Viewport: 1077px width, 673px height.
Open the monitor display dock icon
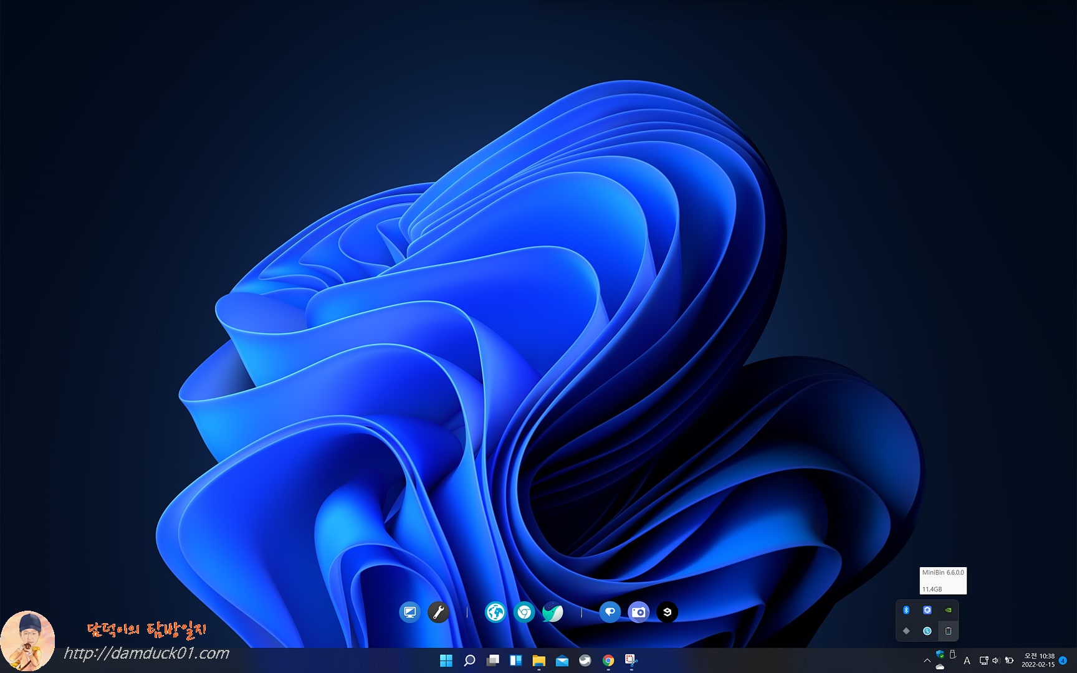tap(409, 613)
